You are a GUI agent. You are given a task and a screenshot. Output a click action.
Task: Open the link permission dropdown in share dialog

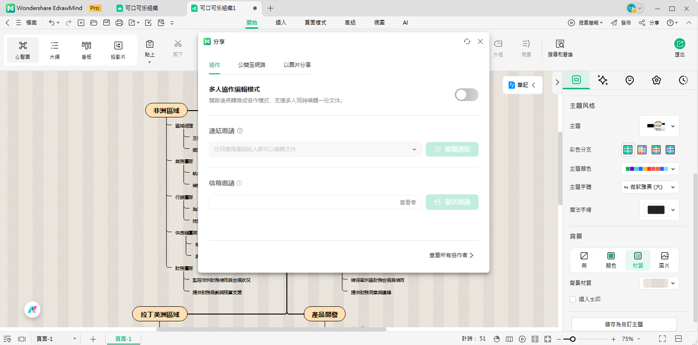[x=413, y=149]
